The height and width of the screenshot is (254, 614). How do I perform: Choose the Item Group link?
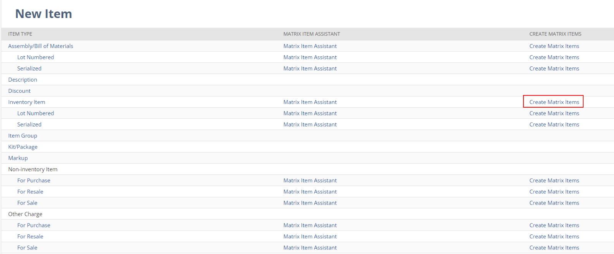click(x=23, y=136)
